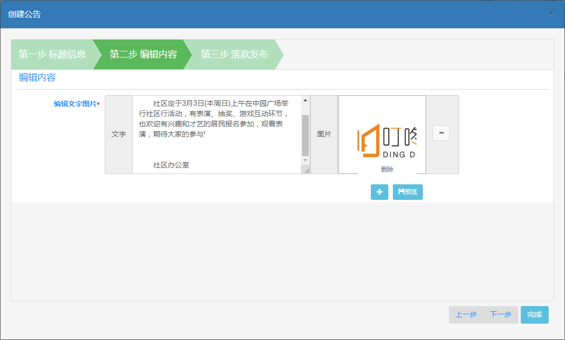Select the 第二步 编辑内容 step

click(x=143, y=54)
